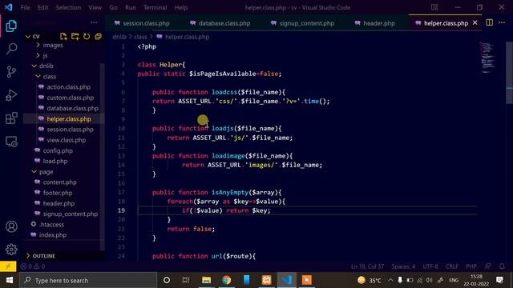
Task: Open editor more actions ellipsis
Action: tap(502, 22)
